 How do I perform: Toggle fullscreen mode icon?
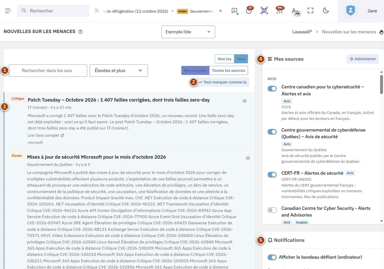click(310, 11)
